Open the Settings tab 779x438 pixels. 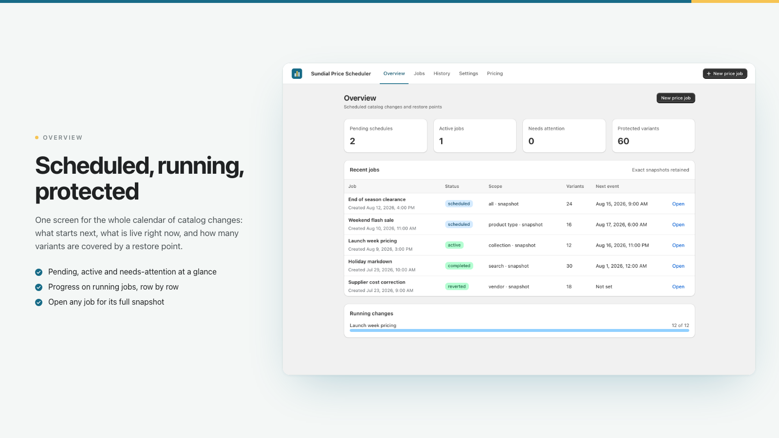tap(468, 73)
